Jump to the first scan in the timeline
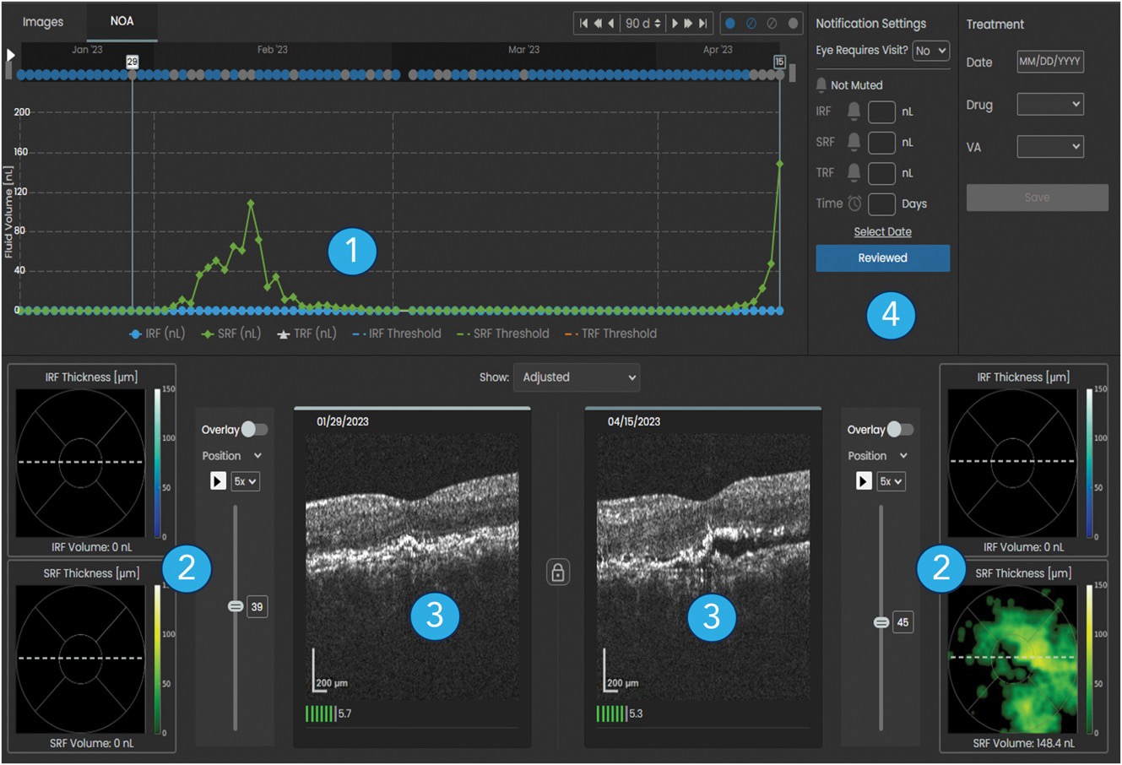This screenshot has height=765, width=1122. tap(583, 24)
